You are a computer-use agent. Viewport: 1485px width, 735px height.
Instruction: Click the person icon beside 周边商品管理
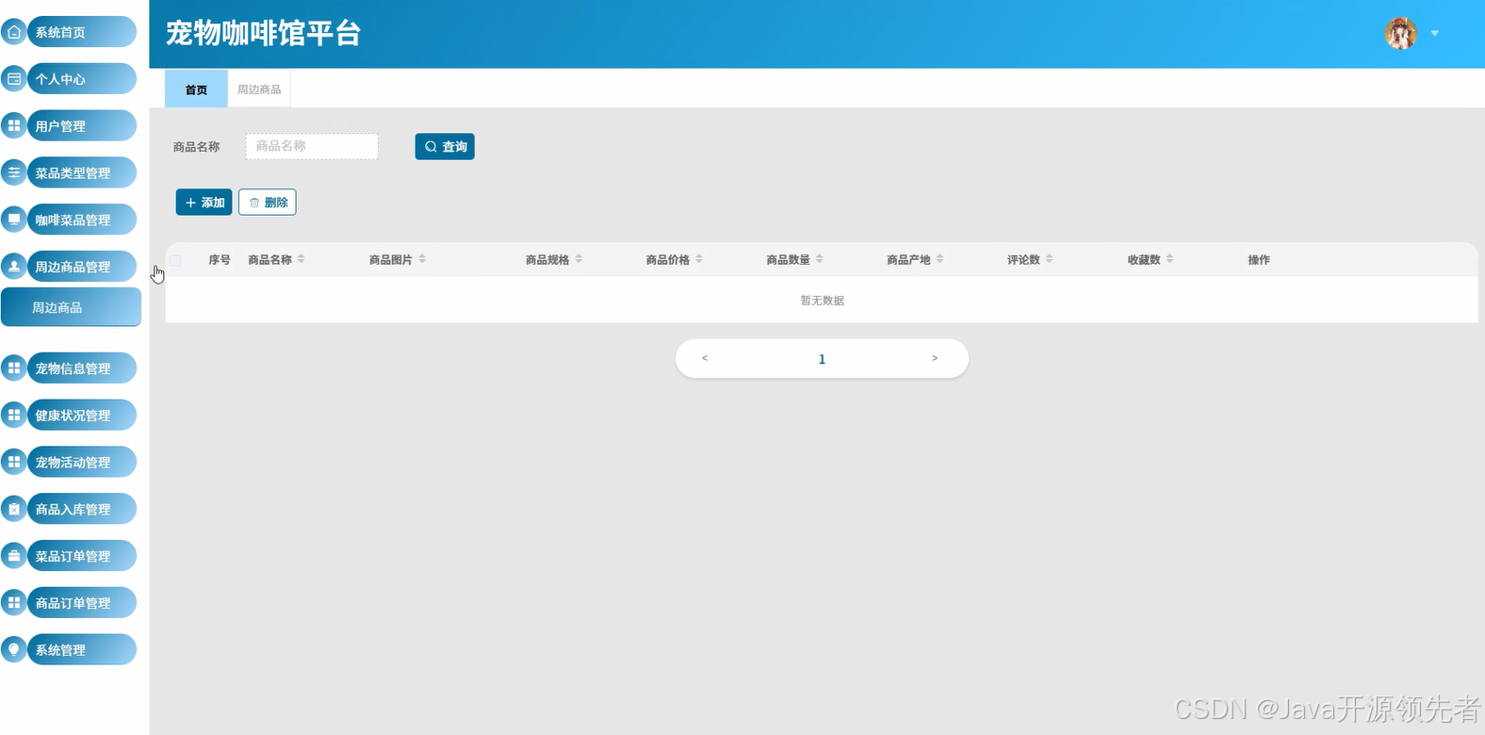coord(14,267)
